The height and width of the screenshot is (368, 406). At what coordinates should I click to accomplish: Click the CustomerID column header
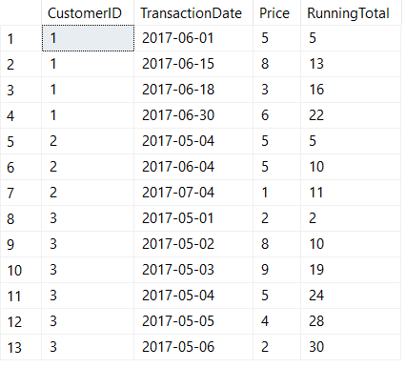point(88,12)
